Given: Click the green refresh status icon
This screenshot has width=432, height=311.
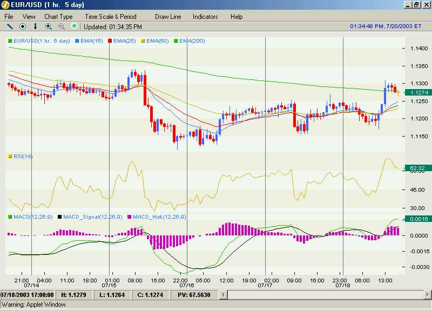Looking at the screenshot, I should 74,26.
